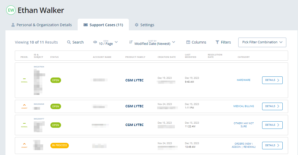
Task: Click the Filters funnel icon
Action: 217,42
